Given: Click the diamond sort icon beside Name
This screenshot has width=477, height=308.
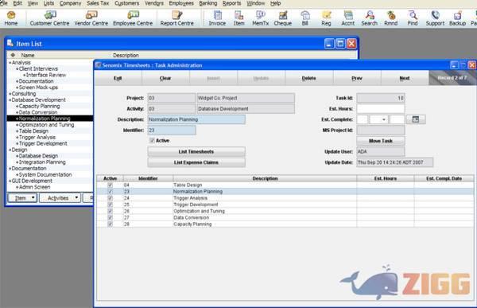Looking at the screenshot, I should point(13,55).
